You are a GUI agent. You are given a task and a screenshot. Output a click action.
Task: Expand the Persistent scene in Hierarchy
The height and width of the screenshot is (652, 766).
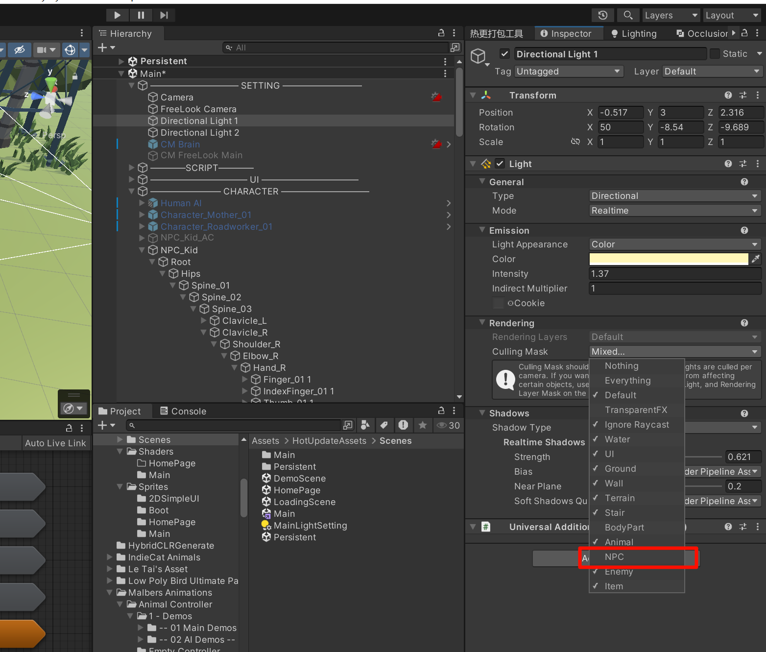click(x=121, y=61)
